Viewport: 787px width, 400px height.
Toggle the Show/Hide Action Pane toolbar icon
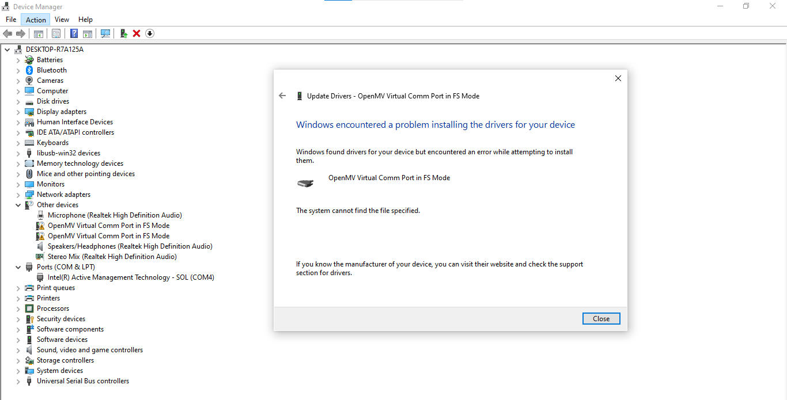(x=88, y=33)
